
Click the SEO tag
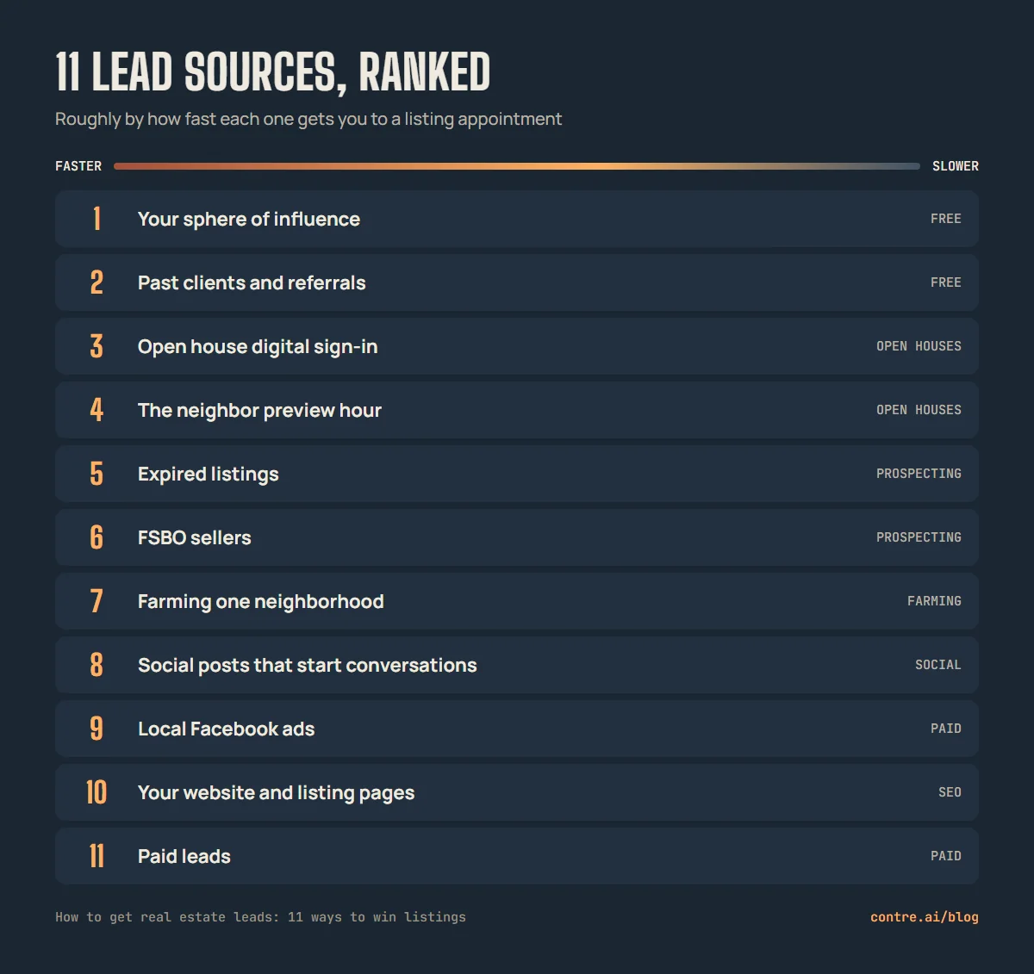[950, 792]
